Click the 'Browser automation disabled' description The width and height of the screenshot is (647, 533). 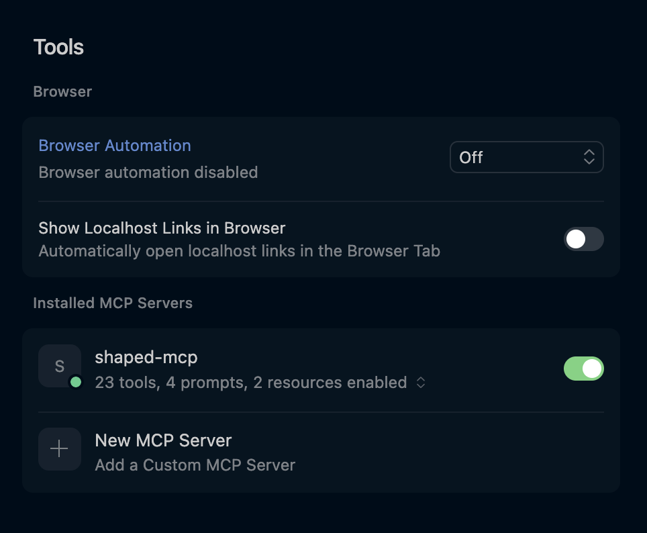click(148, 172)
